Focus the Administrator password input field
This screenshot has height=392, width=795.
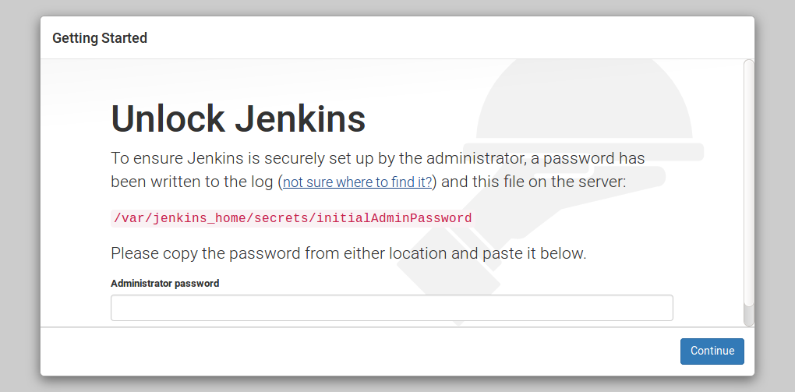(x=391, y=307)
